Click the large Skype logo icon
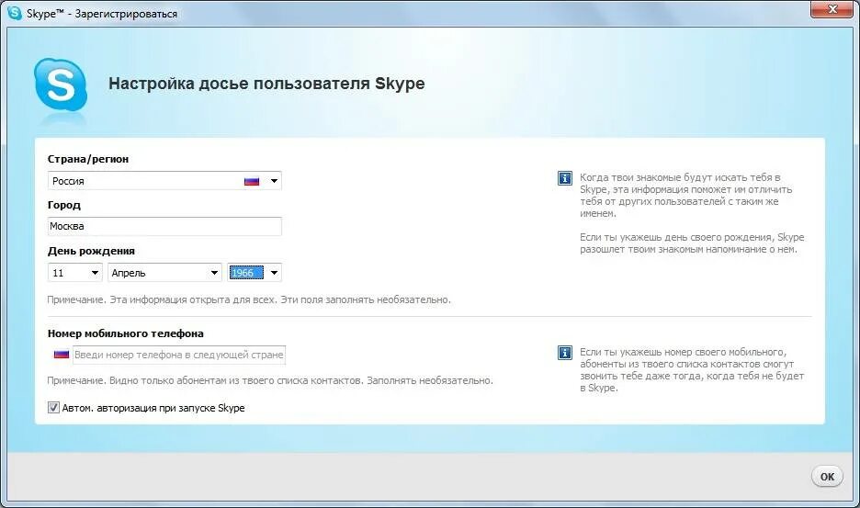 [61, 85]
